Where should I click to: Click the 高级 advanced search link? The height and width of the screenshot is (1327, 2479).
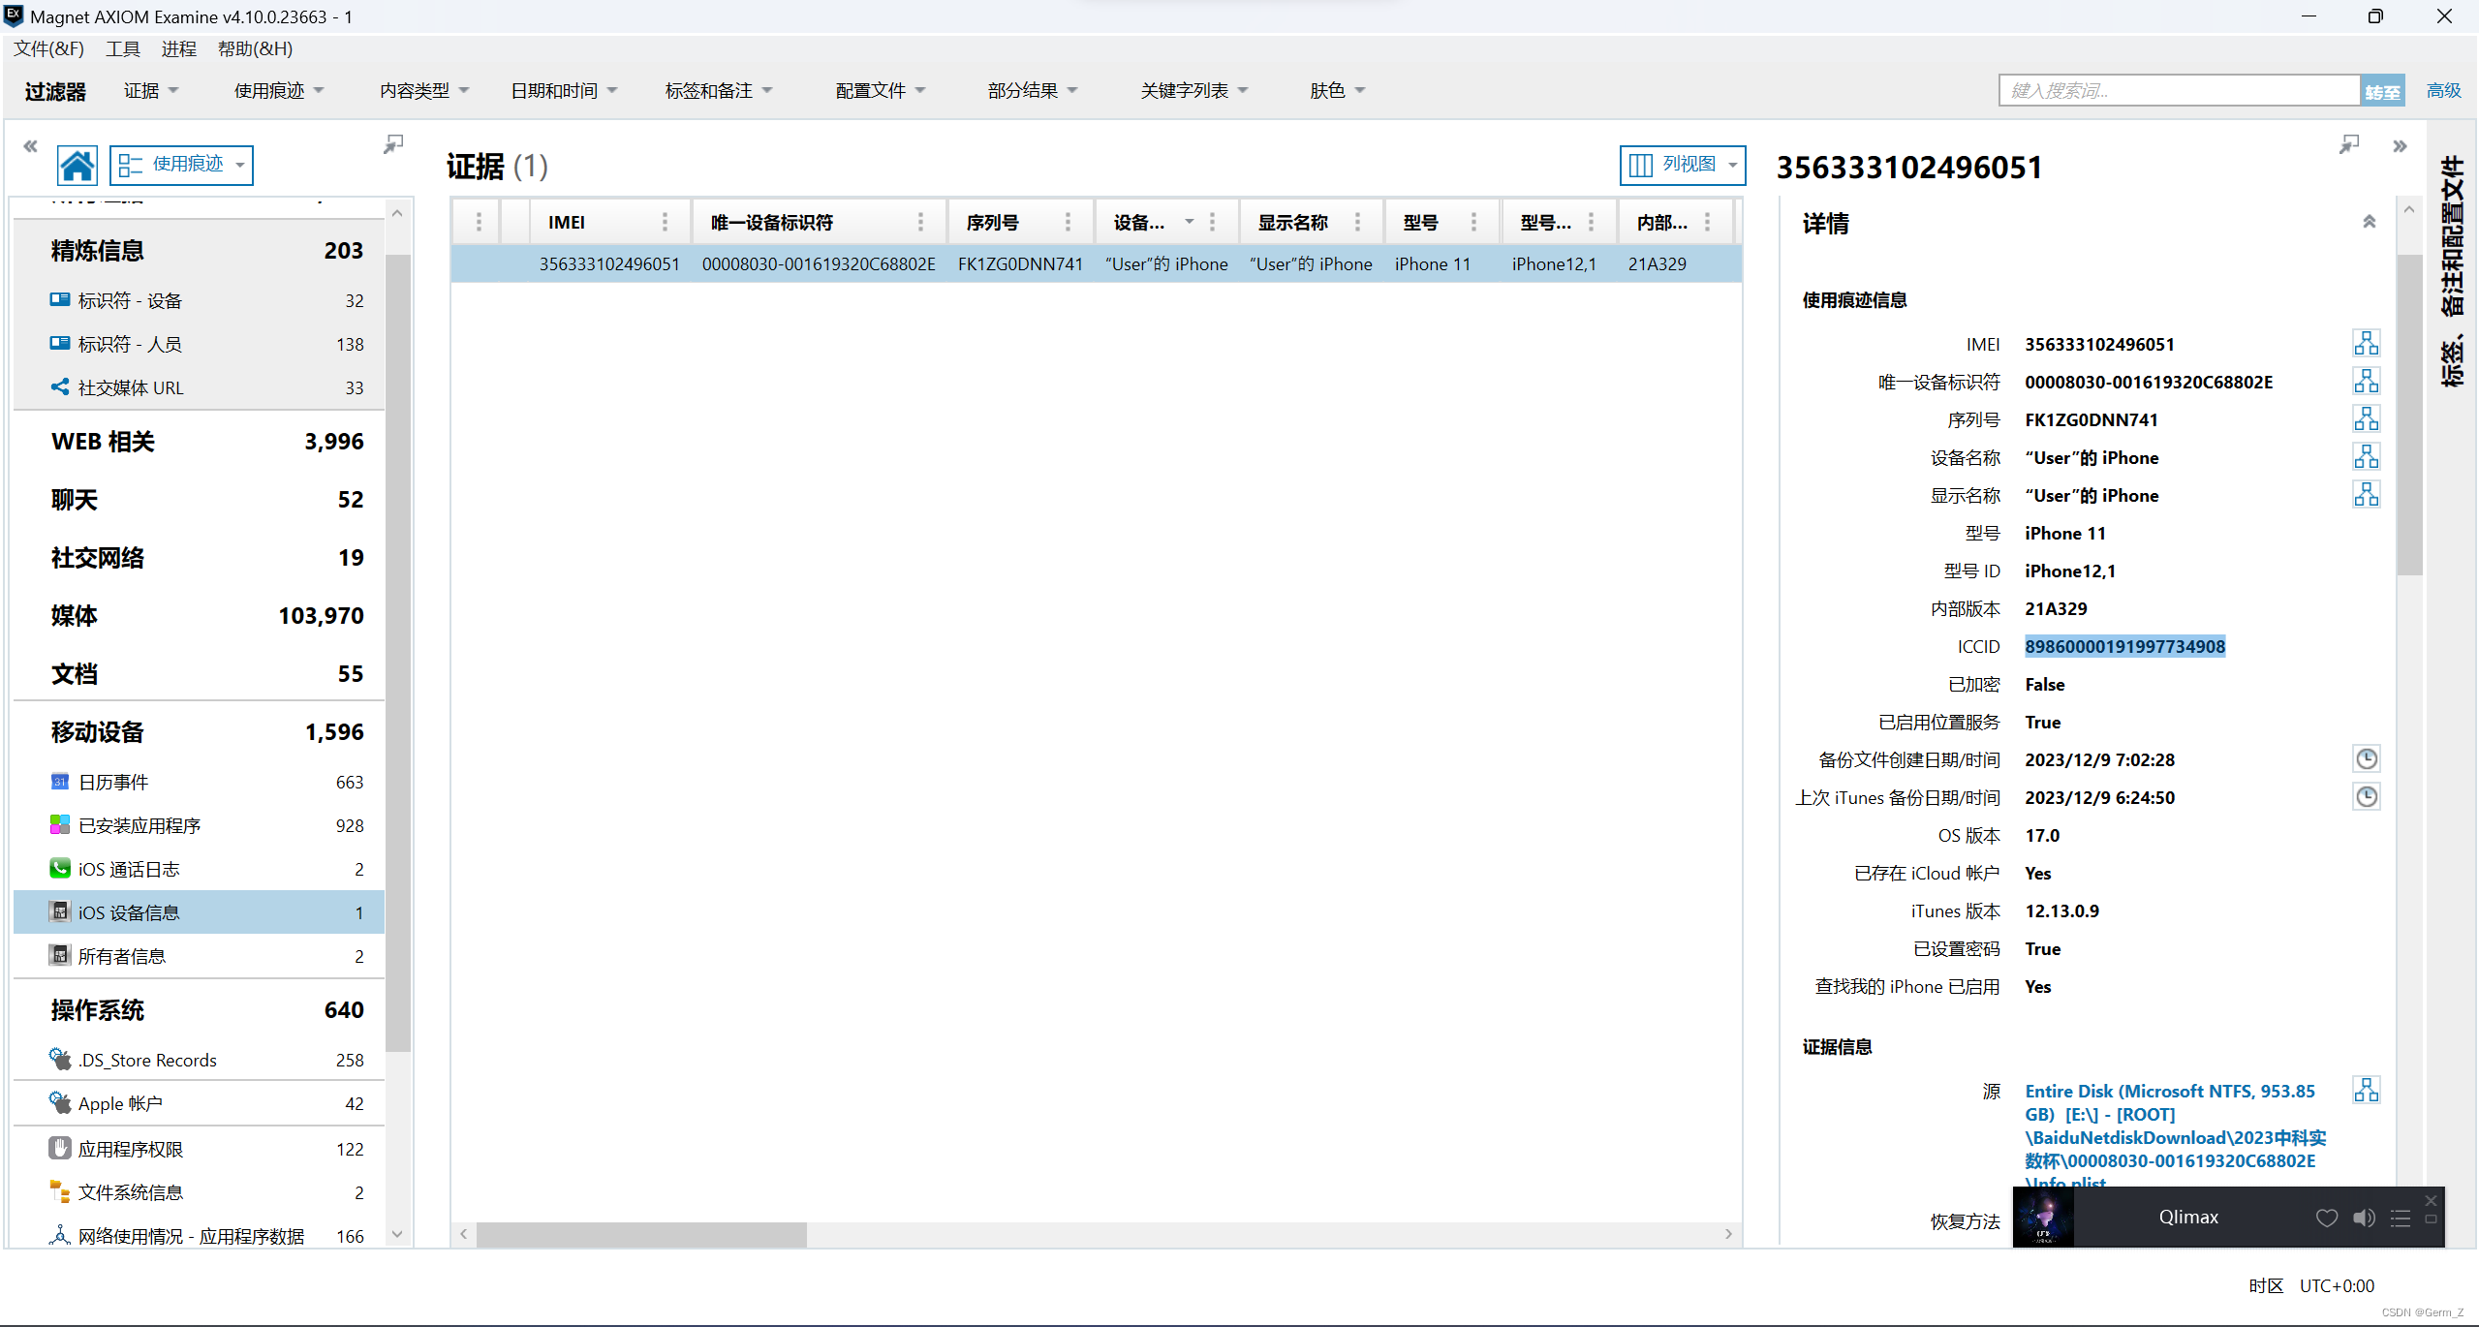click(x=2443, y=90)
